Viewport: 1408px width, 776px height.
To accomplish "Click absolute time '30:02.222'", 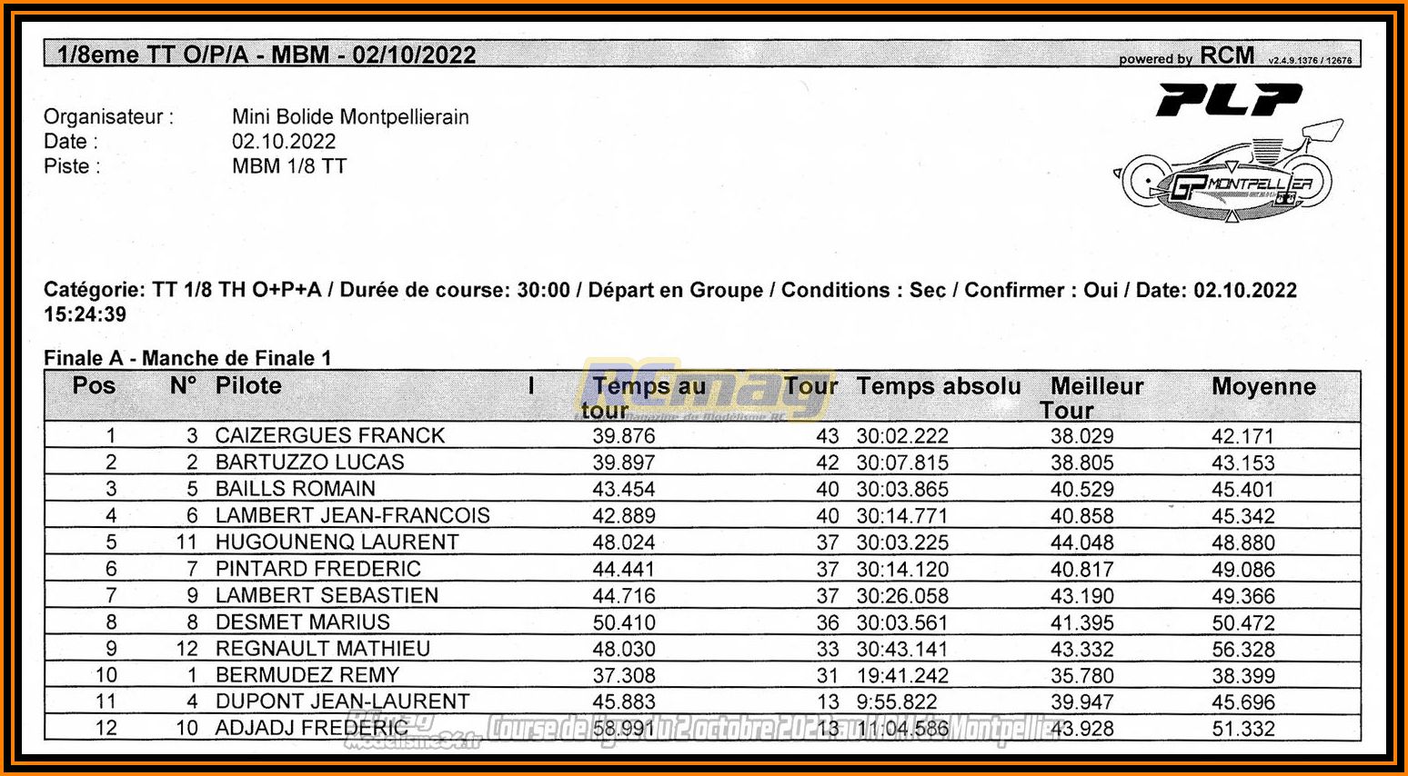I will coord(902,436).
